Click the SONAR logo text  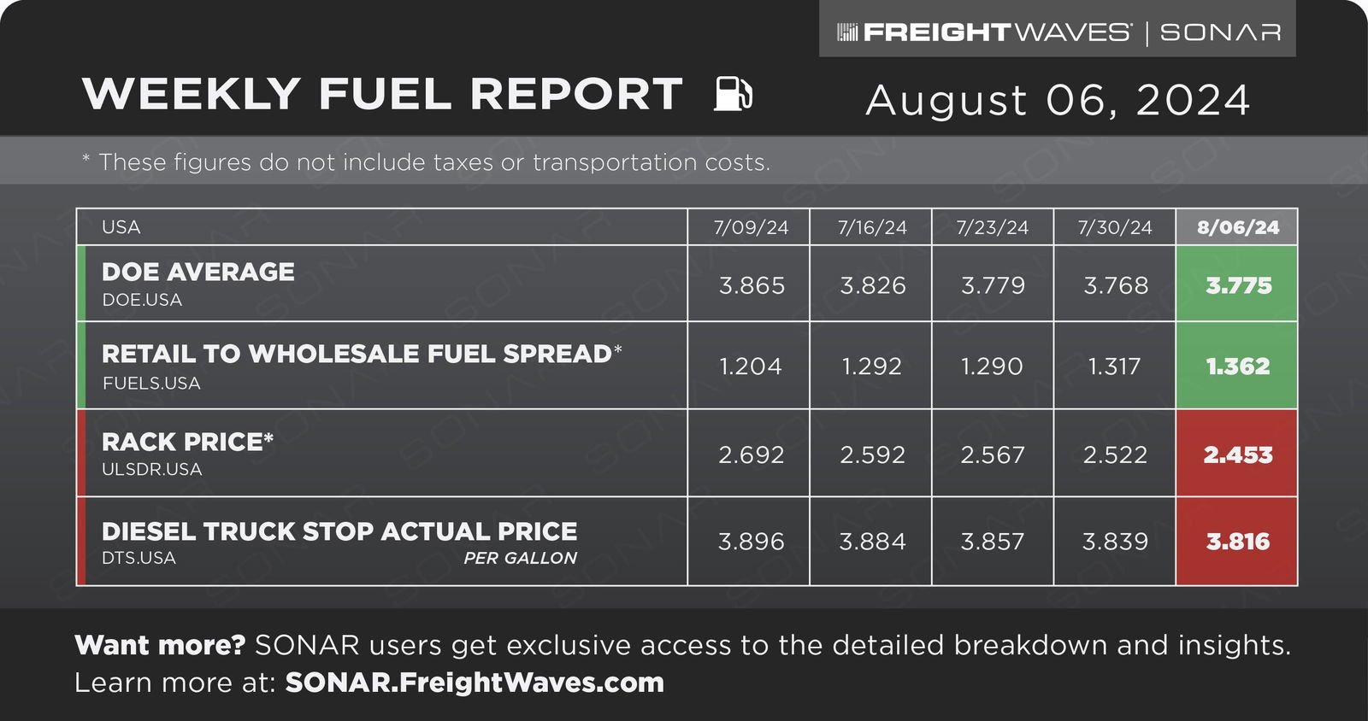(1220, 32)
